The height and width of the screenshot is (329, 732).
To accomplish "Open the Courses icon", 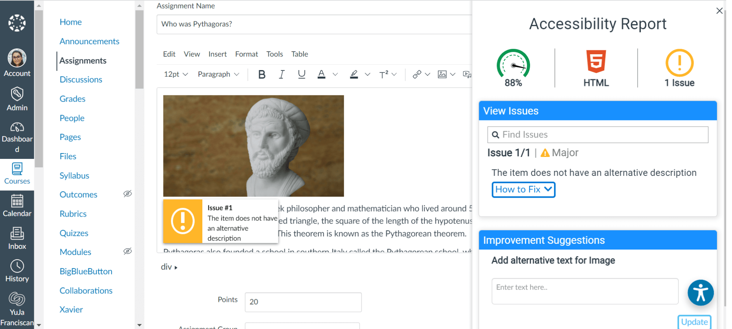I will (x=17, y=169).
